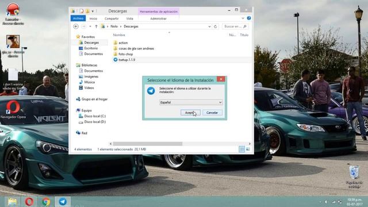Select Grupo en el hogar
Screen dimensions: 368x207
coord(94,99)
